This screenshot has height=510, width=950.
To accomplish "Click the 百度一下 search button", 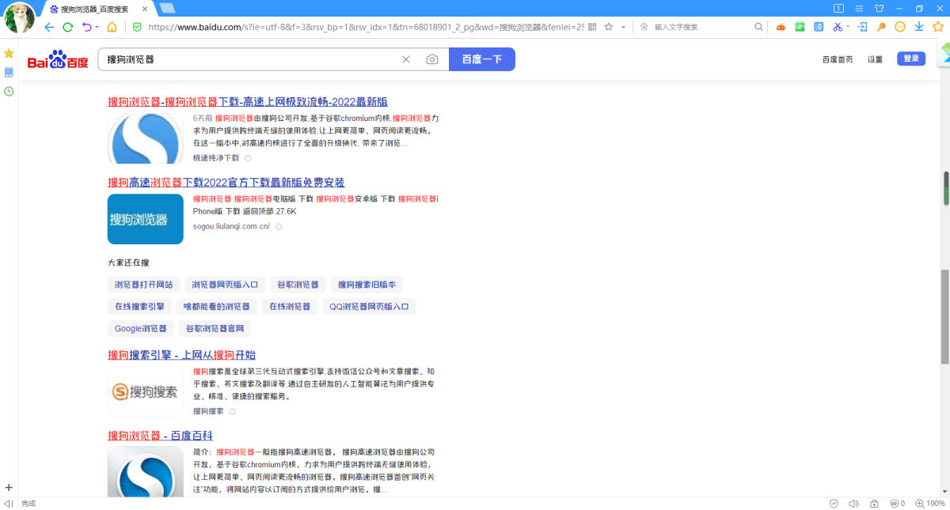I will coord(482,59).
